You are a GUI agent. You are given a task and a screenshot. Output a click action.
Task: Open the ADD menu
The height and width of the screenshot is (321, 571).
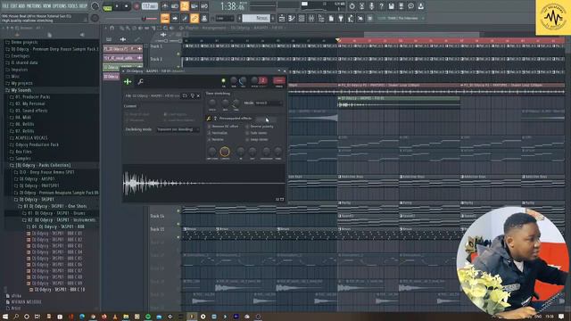tap(21, 6)
